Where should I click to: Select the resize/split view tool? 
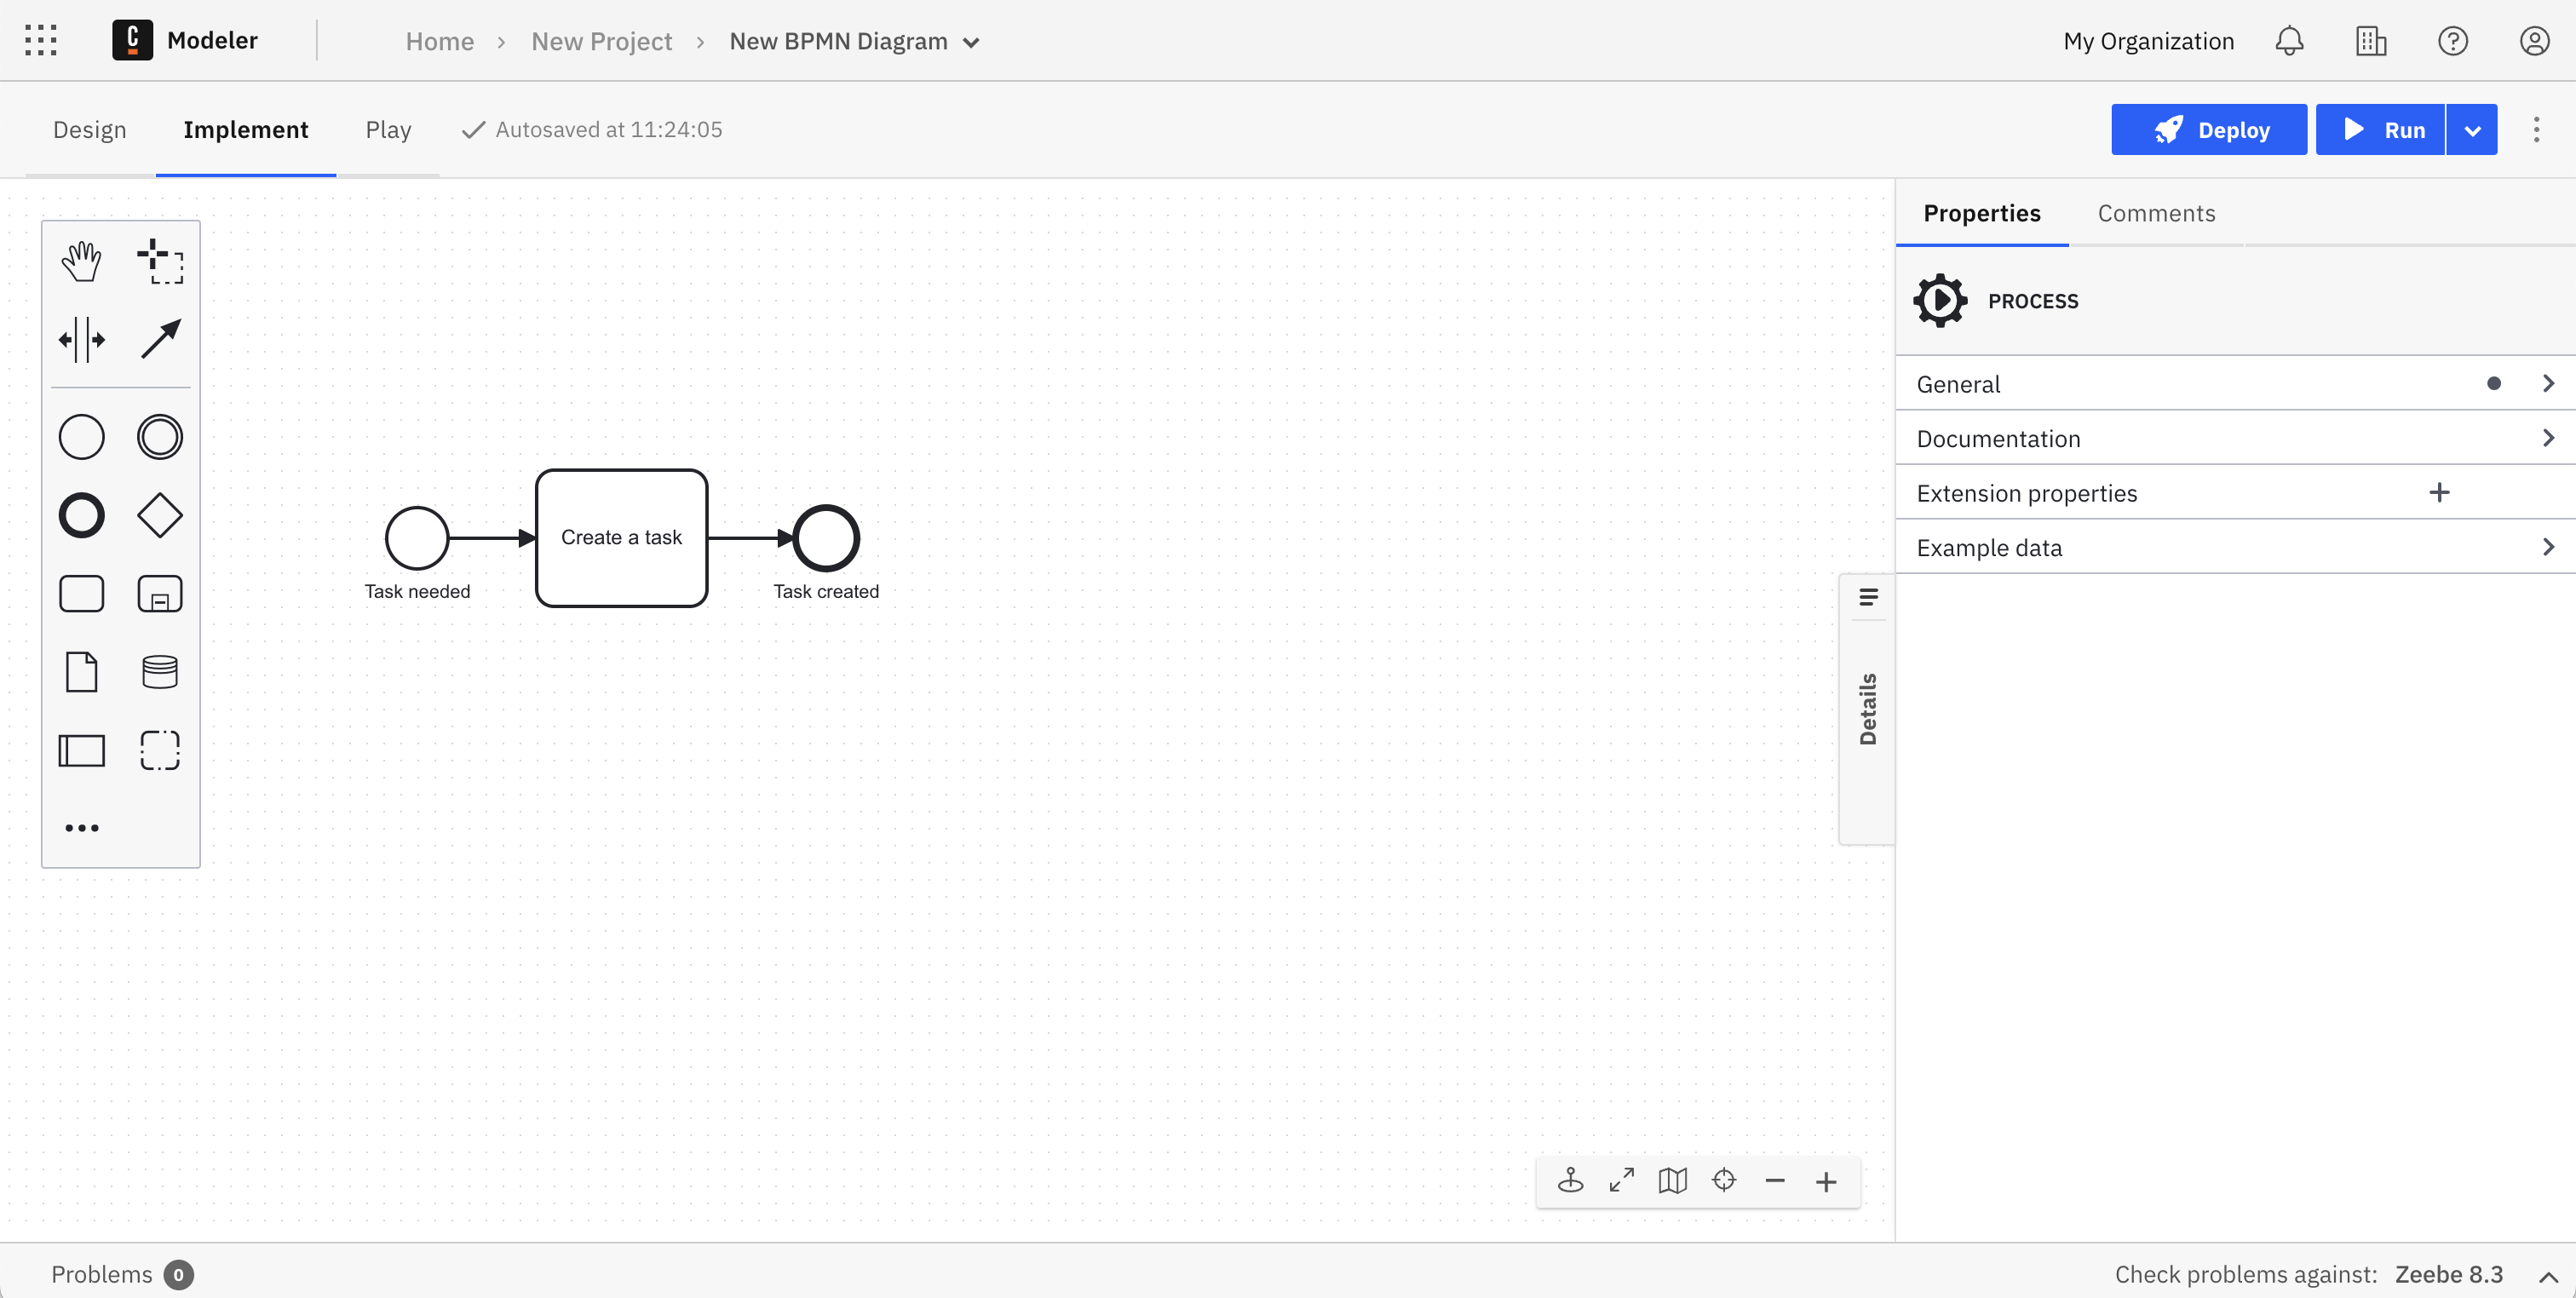(x=81, y=339)
